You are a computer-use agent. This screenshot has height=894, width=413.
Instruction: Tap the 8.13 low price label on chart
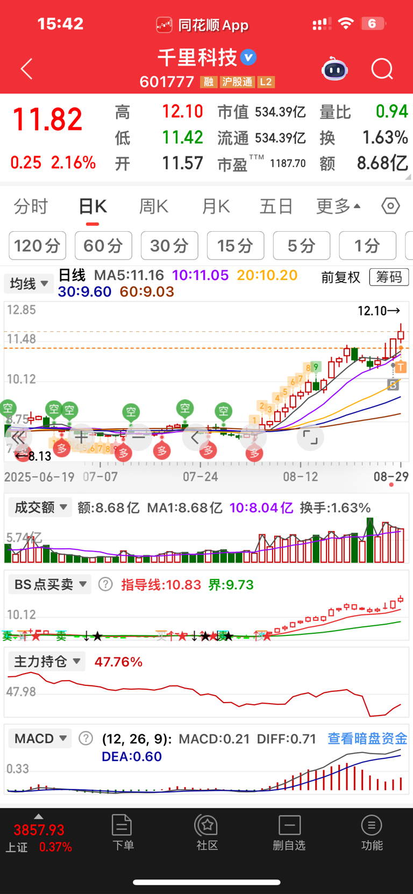point(33,456)
